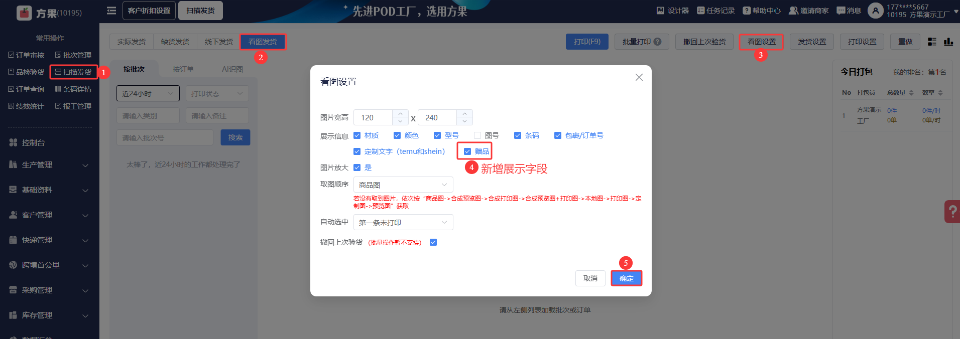Uncheck 包裹/订单号 checkbox
This screenshot has width=960, height=339.
point(558,135)
